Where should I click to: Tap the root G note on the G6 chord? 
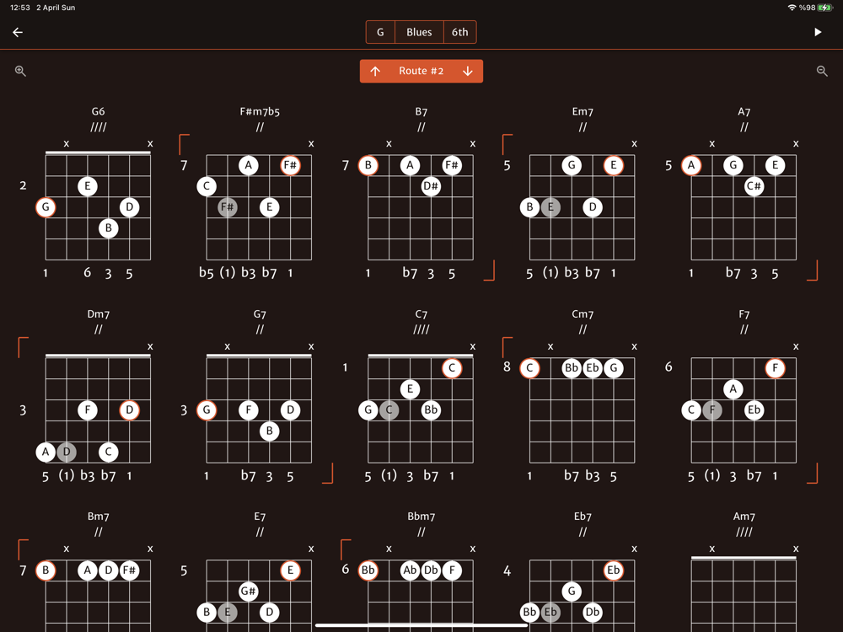[x=46, y=207]
